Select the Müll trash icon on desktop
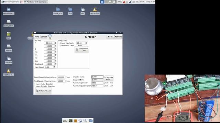 (x=9, y=34)
